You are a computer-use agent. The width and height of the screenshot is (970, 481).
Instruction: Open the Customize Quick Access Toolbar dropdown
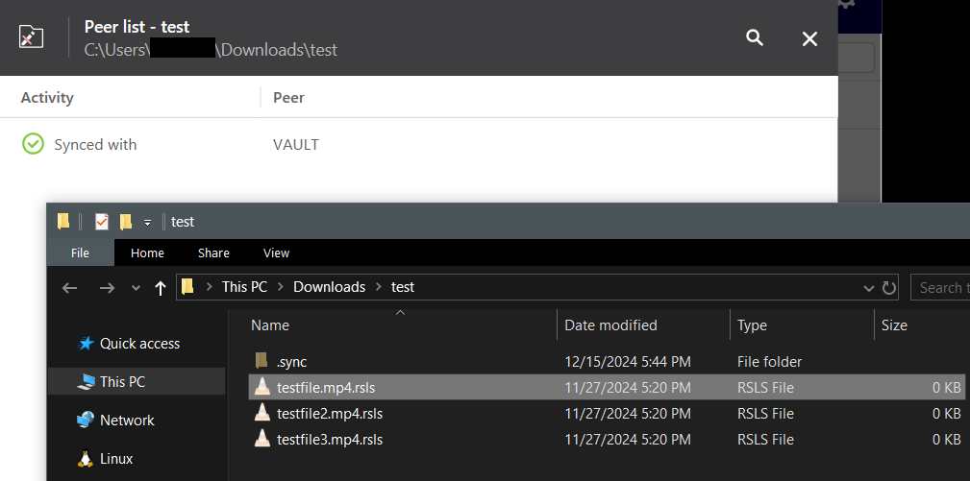coord(147,223)
